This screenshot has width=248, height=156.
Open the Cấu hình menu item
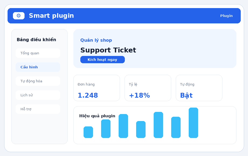coord(38,67)
